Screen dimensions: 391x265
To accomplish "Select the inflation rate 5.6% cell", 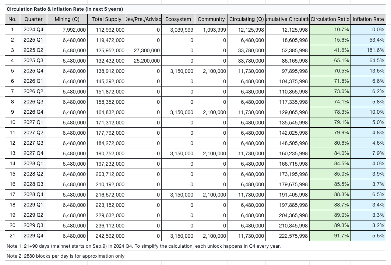I will [x=368, y=236].
